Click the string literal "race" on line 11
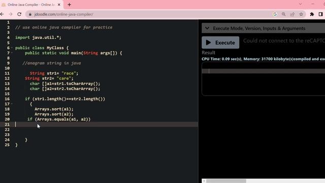 click(69, 73)
